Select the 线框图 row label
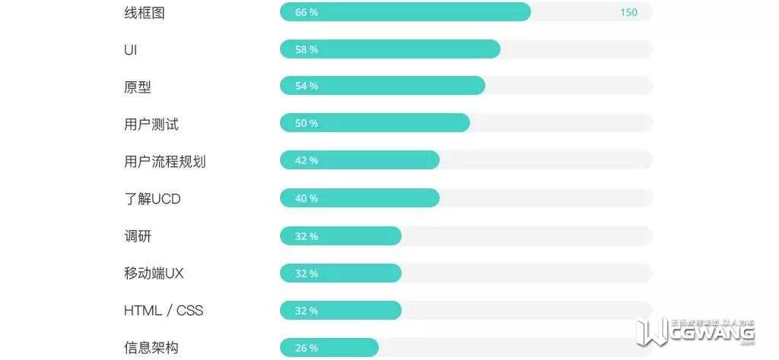This screenshot has width=779, height=360. tap(144, 12)
